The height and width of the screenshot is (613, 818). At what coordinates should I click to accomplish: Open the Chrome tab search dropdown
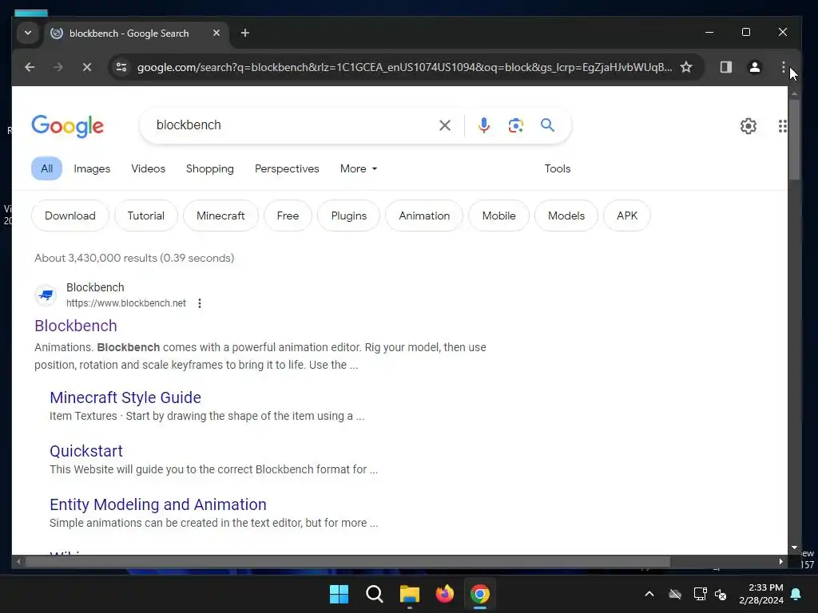click(x=28, y=33)
